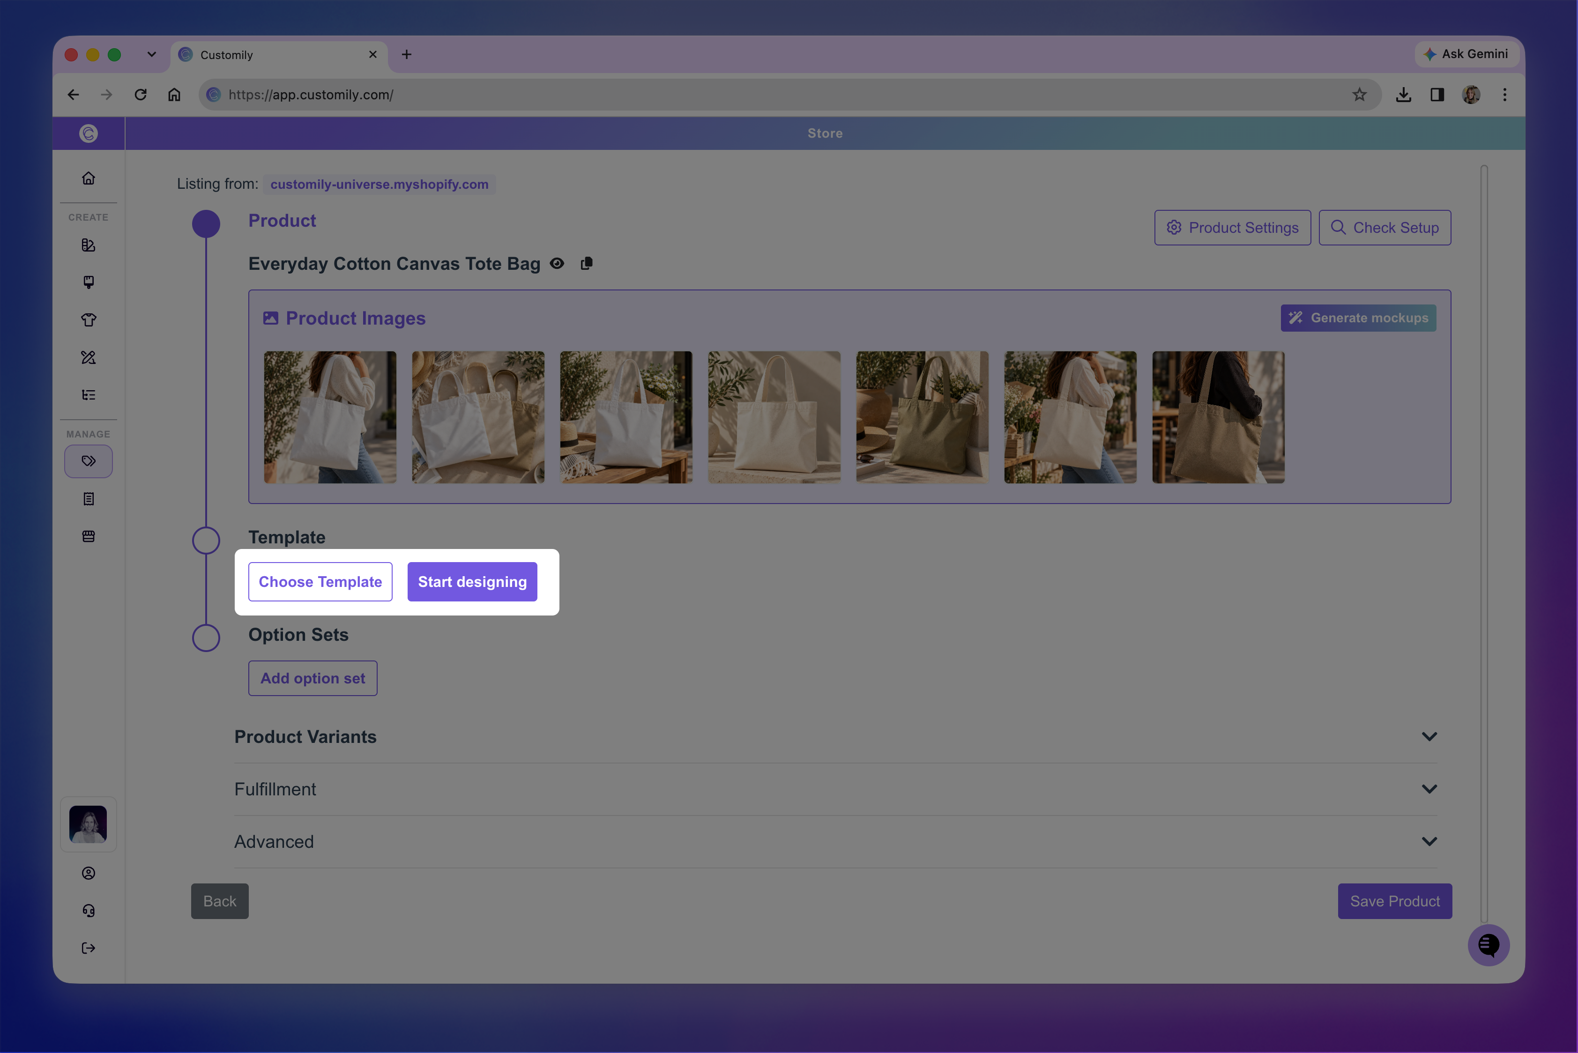Open customily-universe.myshopify.com link
The width and height of the screenshot is (1578, 1053).
pos(380,184)
